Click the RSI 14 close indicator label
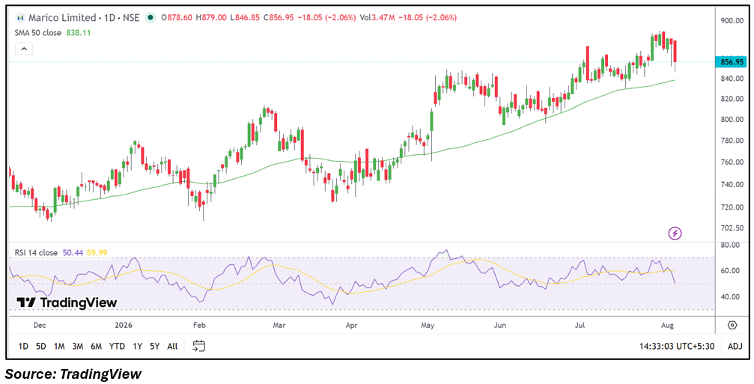Image resolution: width=754 pixels, height=384 pixels. [35, 253]
